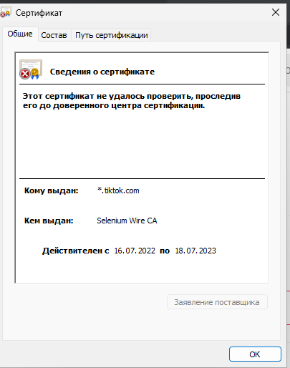The image size is (290, 368).
Task: Click the start date 16.07.2022
Action: pos(135,251)
